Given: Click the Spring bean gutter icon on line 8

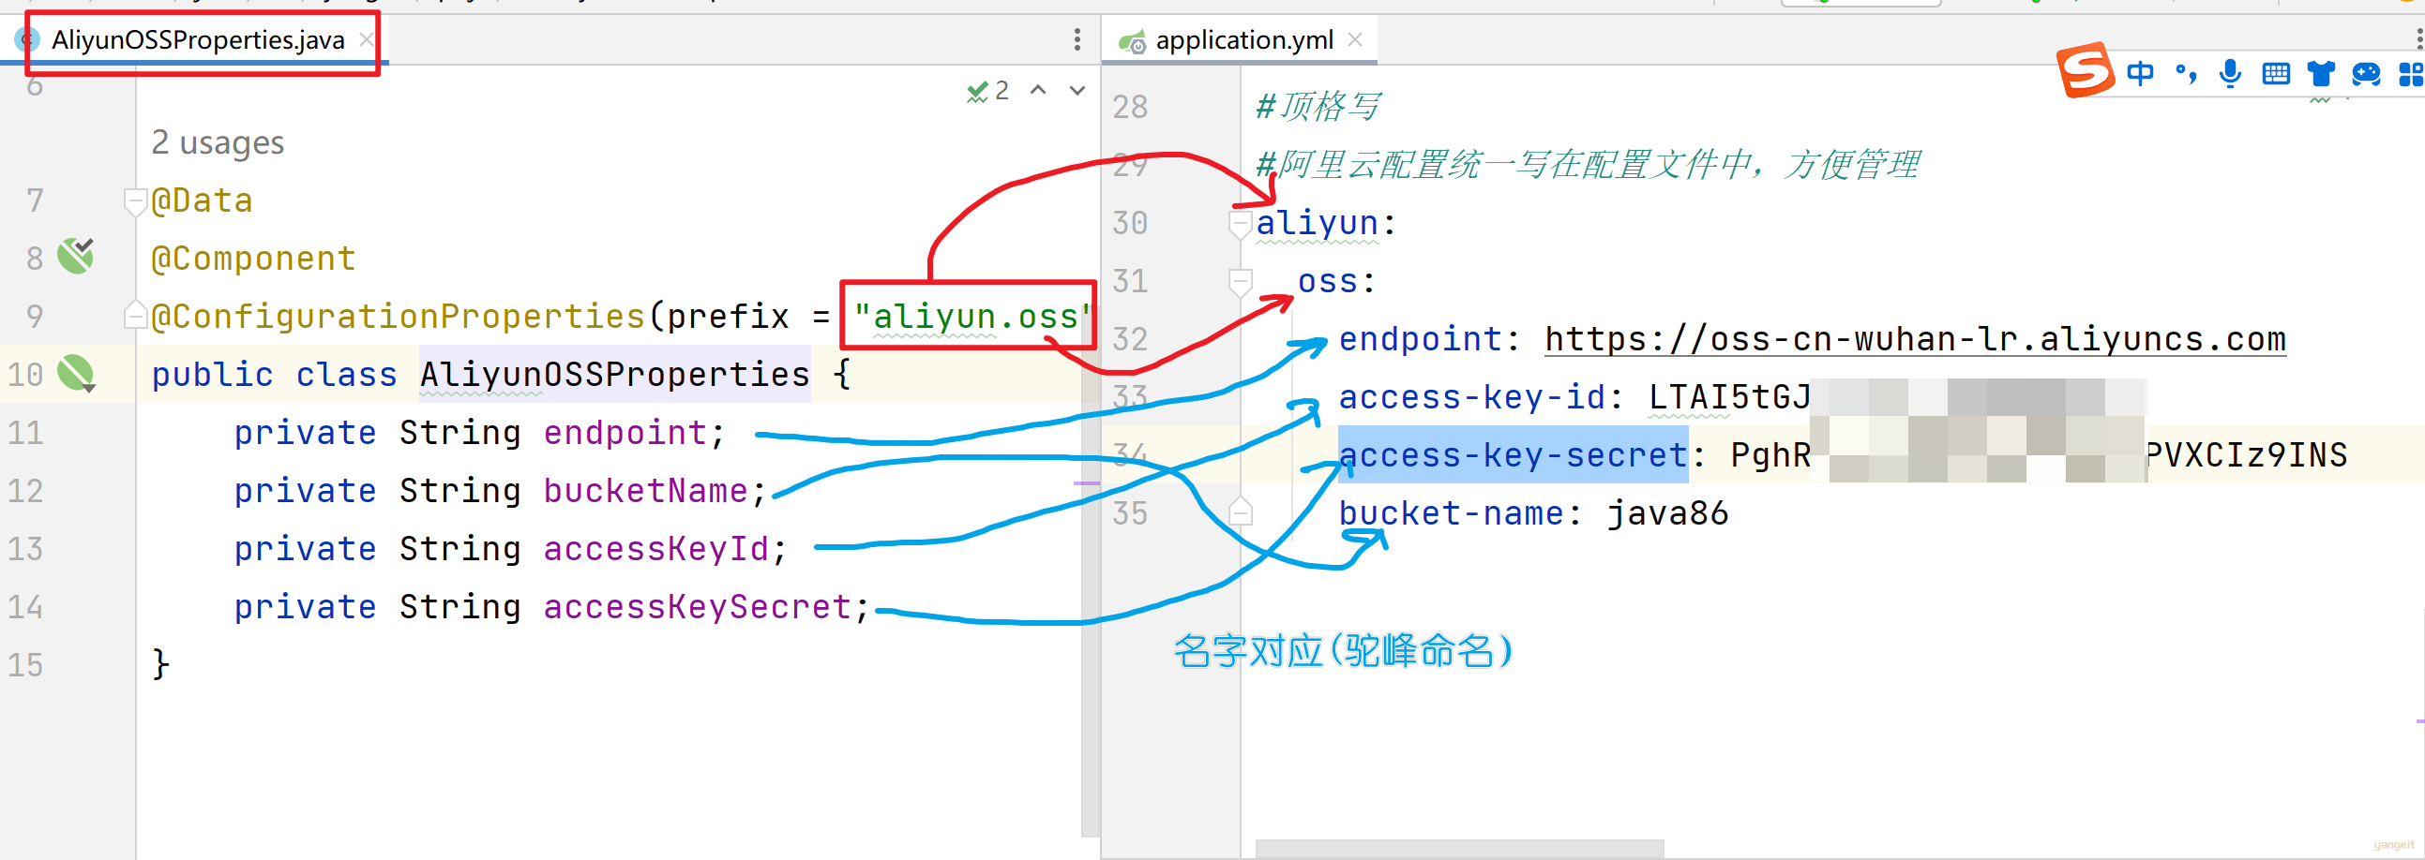Looking at the screenshot, I should [x=75, y=256].
